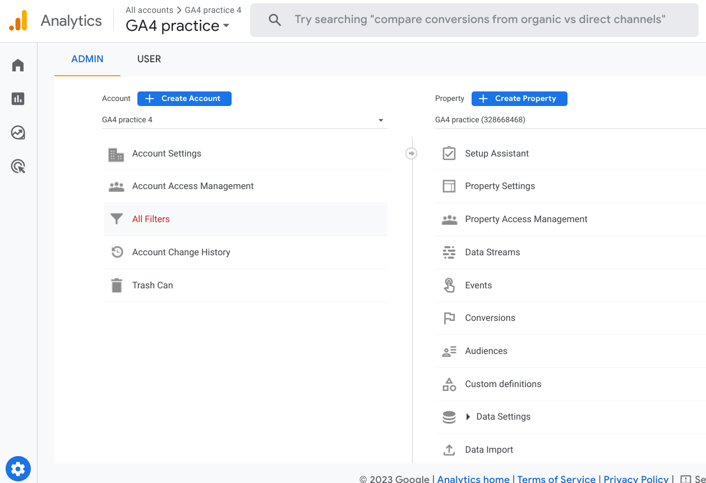
Task: Click the Create Account button
Action: pos(184,99)
